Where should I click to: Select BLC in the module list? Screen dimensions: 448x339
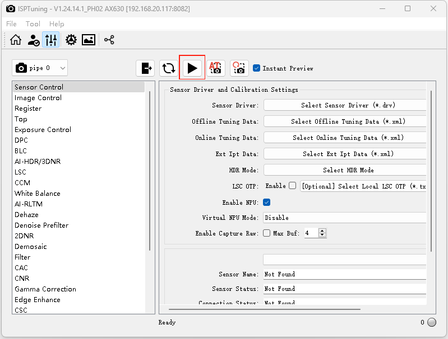click(x=78, y=151)
